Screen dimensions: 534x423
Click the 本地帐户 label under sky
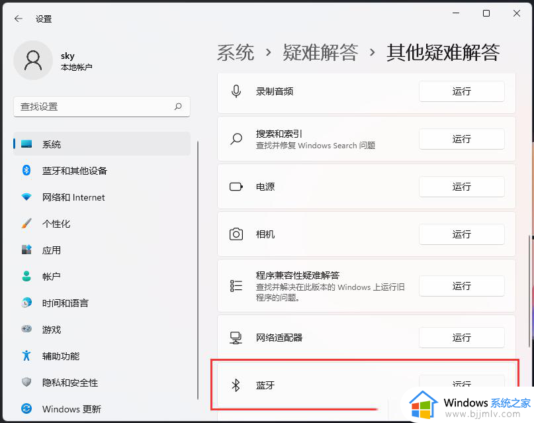(76, 67)
